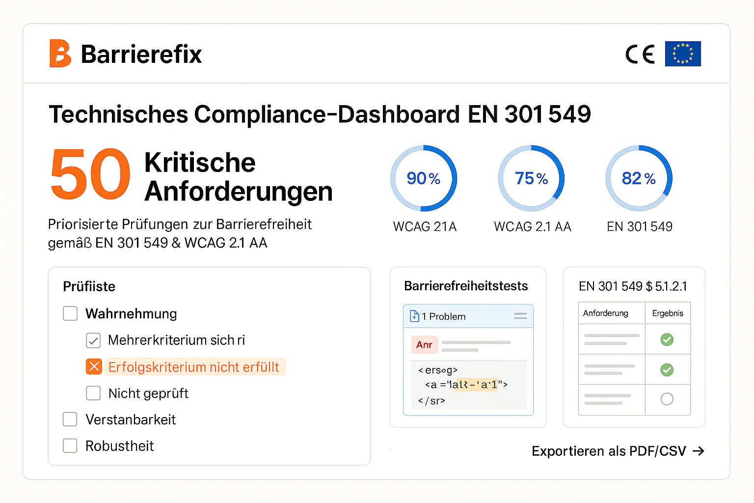Image resolution: width=754 pixels, height=503 pixels.
Task: Select the Anr badge in Barrierefreiheitstests
Action: pyautogui.click(x=424, y=345)
